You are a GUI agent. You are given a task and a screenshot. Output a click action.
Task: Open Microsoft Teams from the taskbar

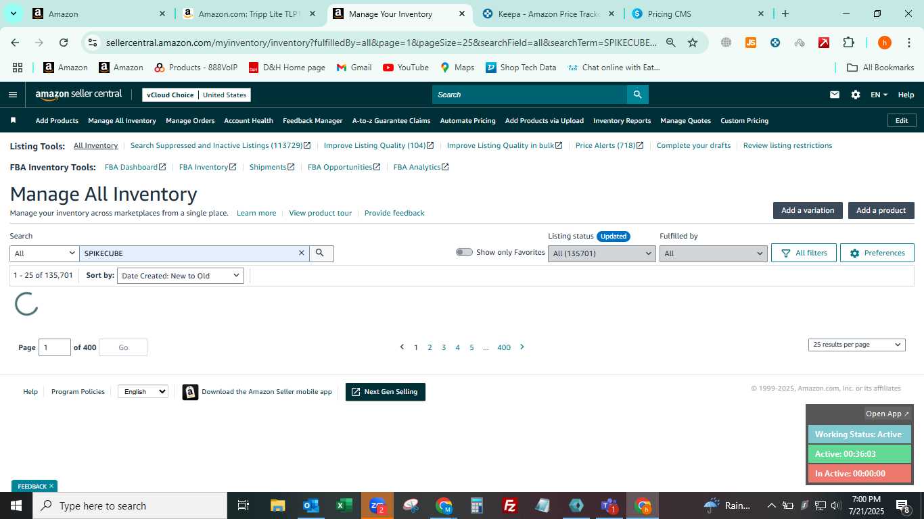(x=609, y=505)
